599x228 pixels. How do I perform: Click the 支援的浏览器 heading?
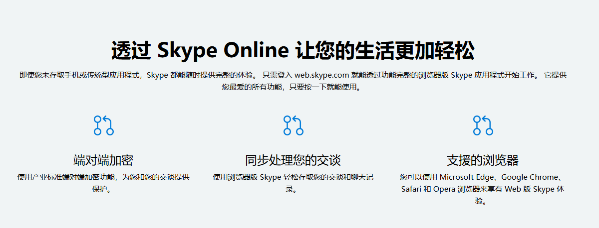pos(483,160)
